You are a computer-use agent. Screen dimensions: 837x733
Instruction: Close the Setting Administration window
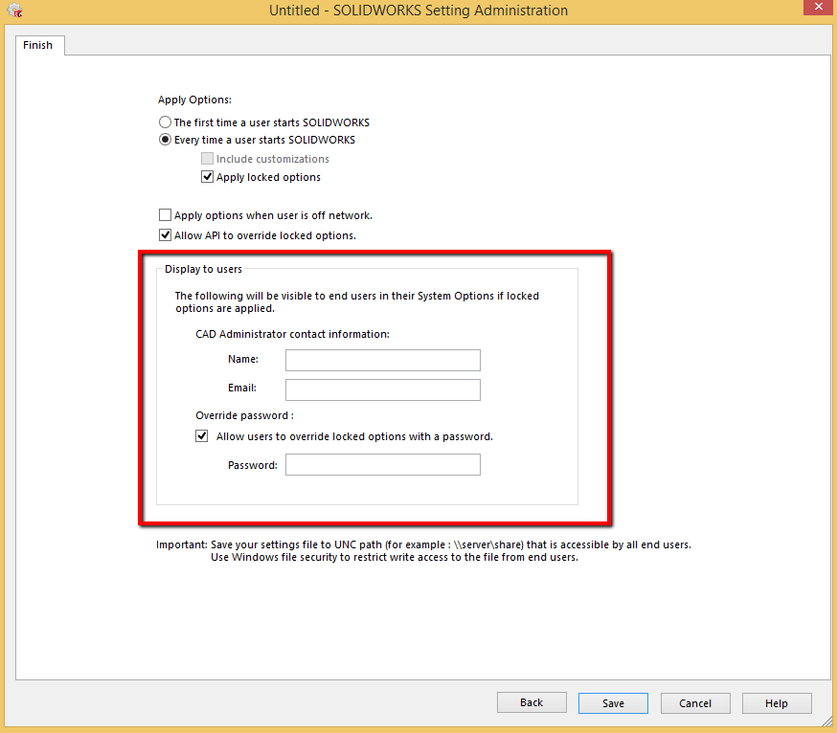819,7
